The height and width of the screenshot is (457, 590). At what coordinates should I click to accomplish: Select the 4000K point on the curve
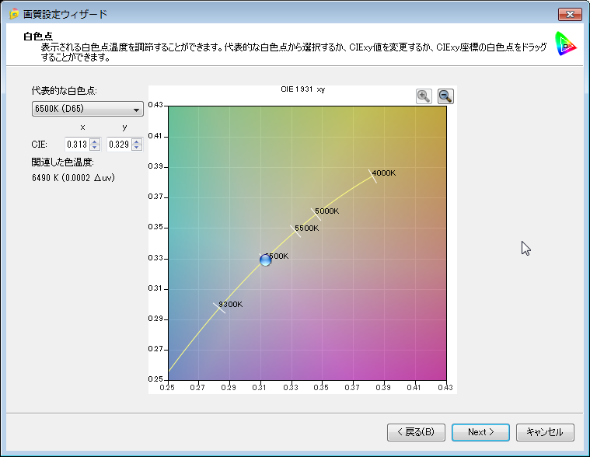point(372,176)
